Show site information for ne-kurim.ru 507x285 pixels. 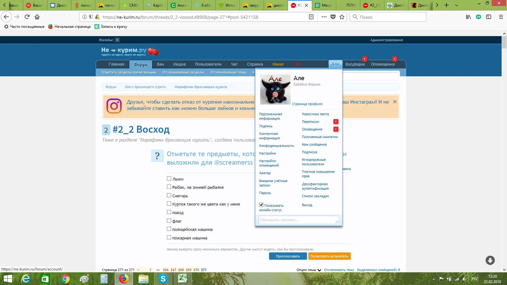[x=85, y=17]
